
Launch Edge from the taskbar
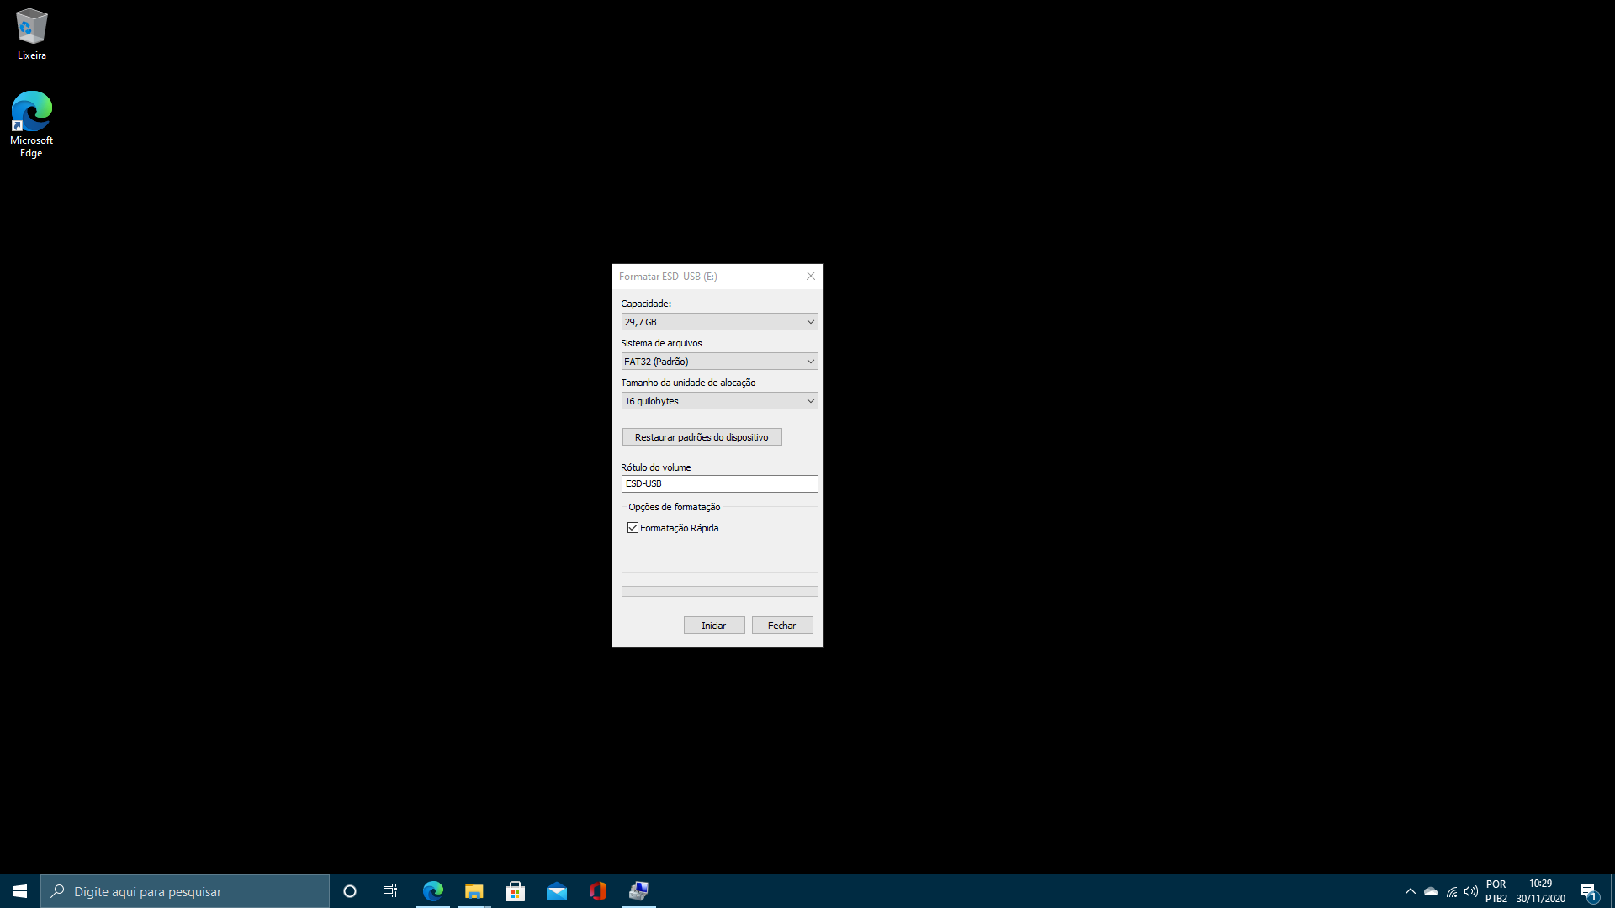pyautogui.click(x=433, y=891)
